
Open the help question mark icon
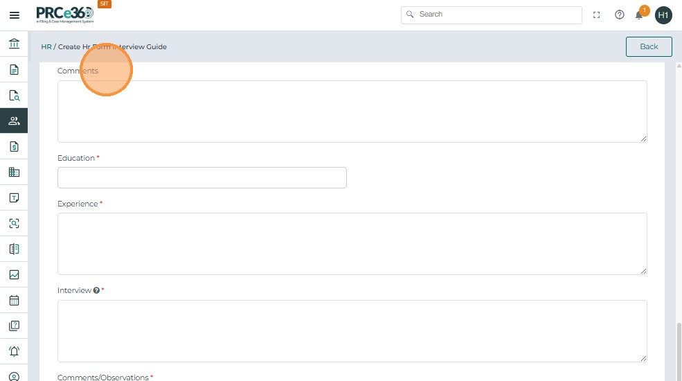(x=620, y=15)
